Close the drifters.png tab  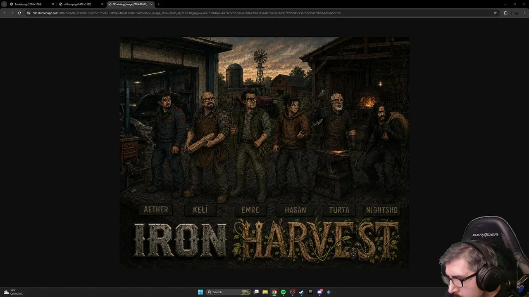(102, 4)
